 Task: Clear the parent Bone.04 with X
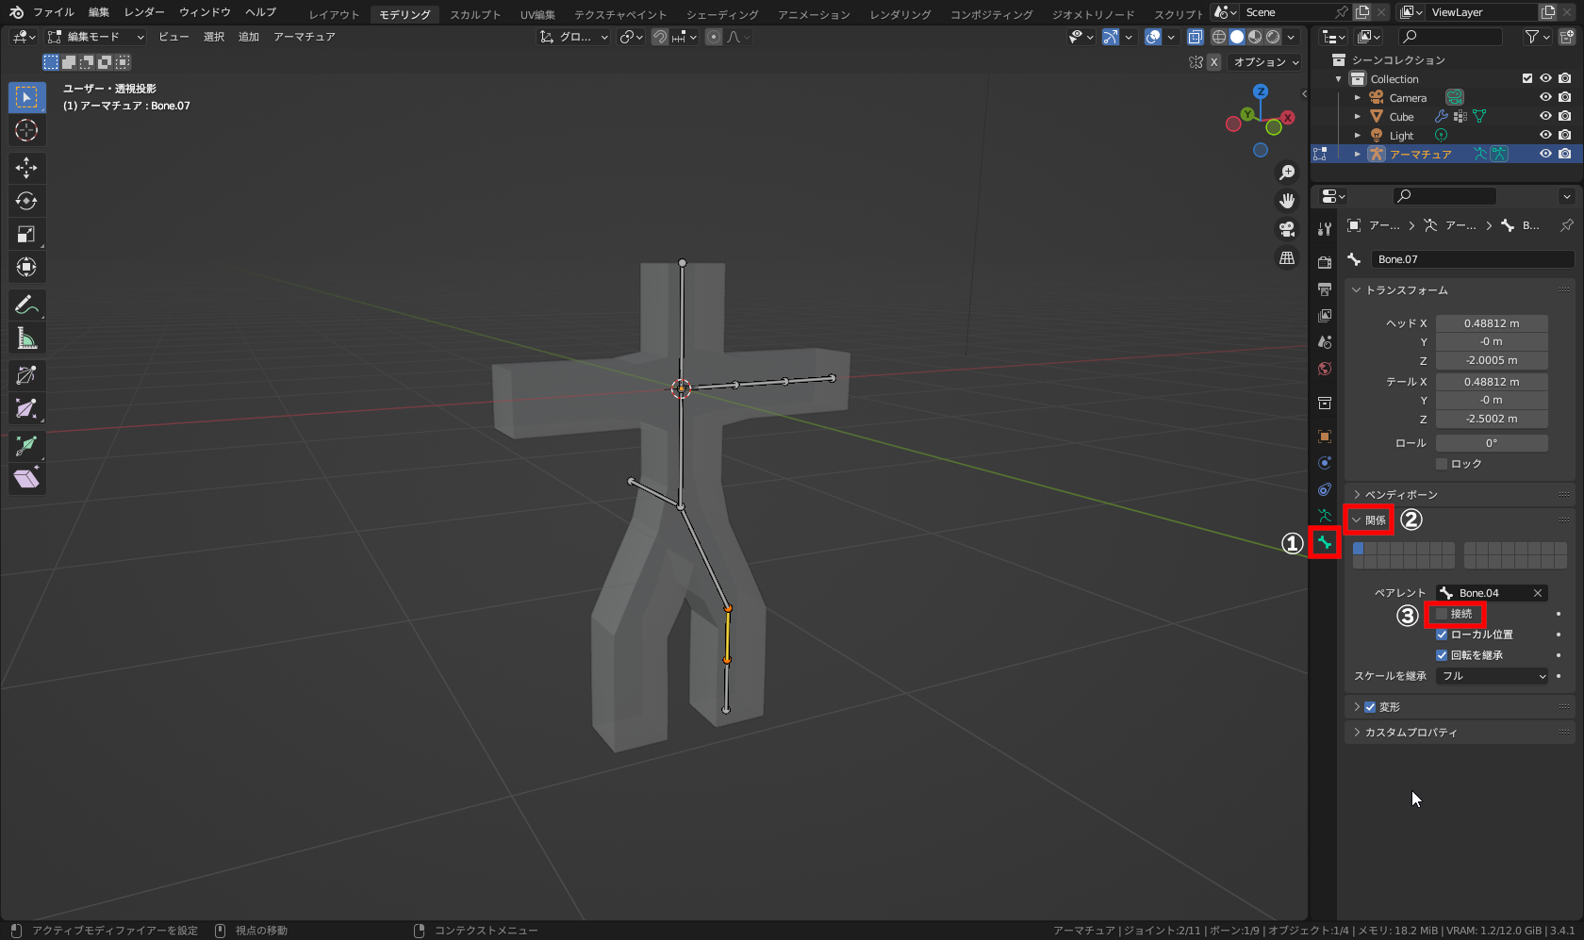1538,593
